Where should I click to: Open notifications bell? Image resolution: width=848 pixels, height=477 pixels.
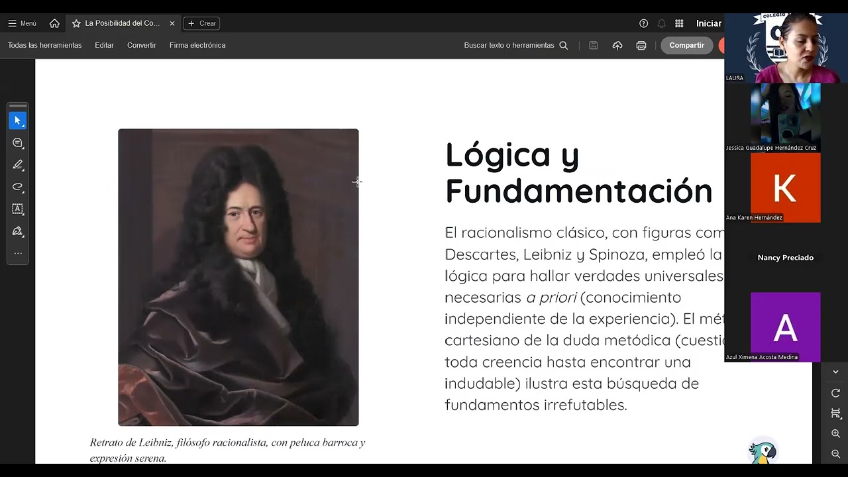click(661, 23)
